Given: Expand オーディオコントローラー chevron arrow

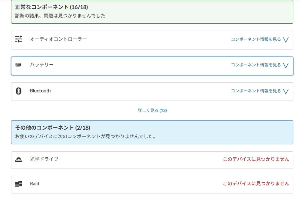Looking at the screenshot, I should click(286, 40).
